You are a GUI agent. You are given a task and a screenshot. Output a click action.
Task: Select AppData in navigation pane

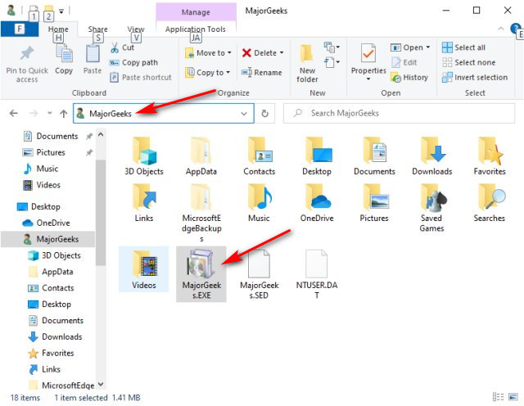pos(51,272)
